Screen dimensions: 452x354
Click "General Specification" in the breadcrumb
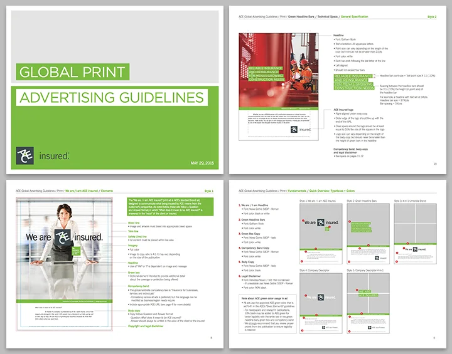click(354, 17)
